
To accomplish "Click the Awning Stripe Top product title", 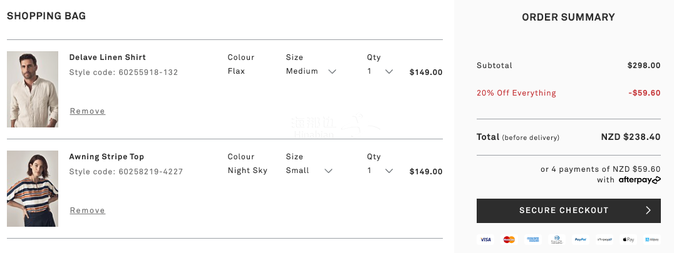I will pyautogui.click(x=106, y=157).
